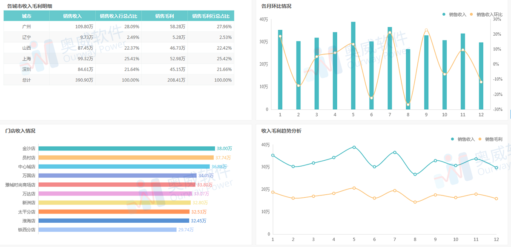Click the 淮海店 bar

tap(114, 221)
